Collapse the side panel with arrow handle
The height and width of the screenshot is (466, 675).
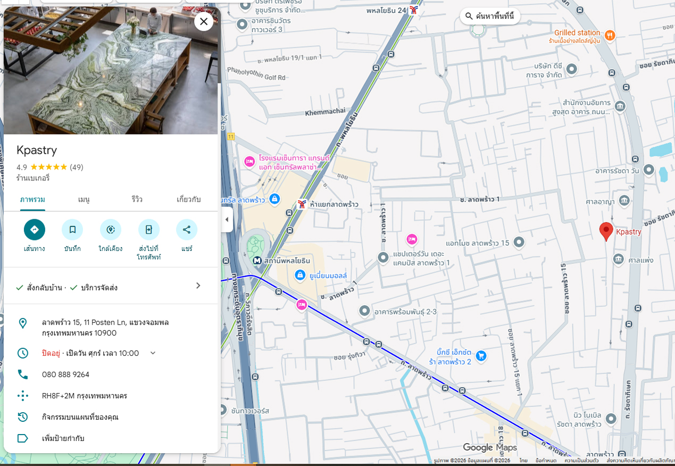coord(227,220)
